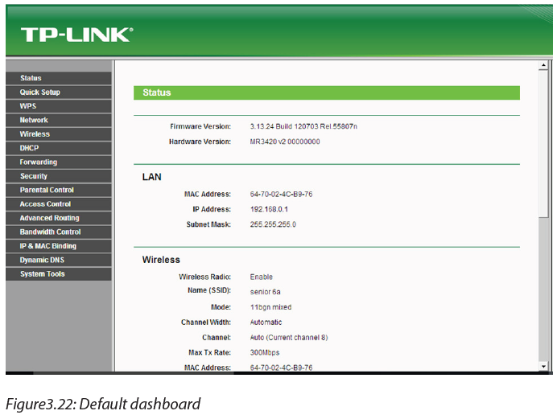Go to Forwarding settings
The height and width of the screenshot is (415, 557).
59,162
